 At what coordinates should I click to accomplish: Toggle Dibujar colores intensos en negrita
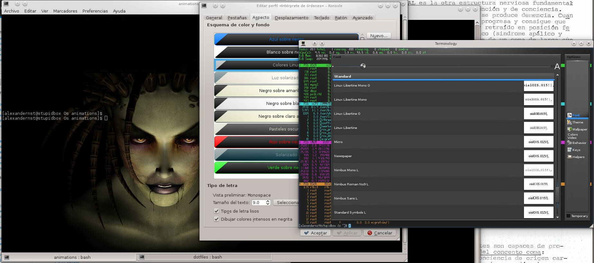tap(217, 219)
